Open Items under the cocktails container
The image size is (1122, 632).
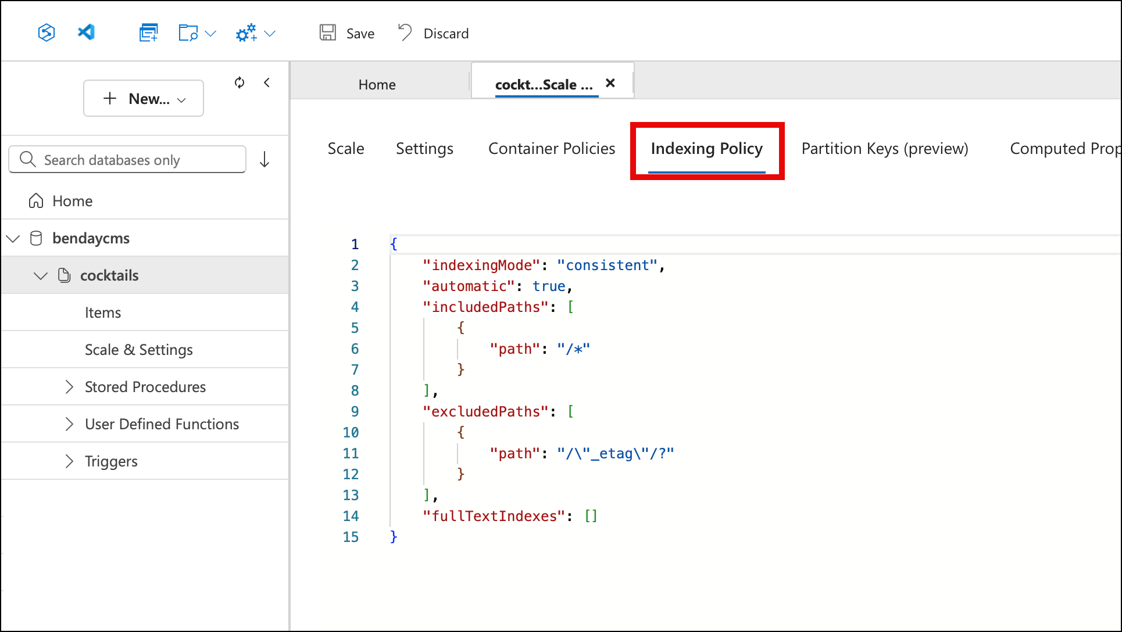[103, 312]
